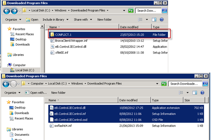Screen dimensions: 211x140
Task: Click date 21/06/2013 15:09 for swflash64.inf
Action: point(131,126)
